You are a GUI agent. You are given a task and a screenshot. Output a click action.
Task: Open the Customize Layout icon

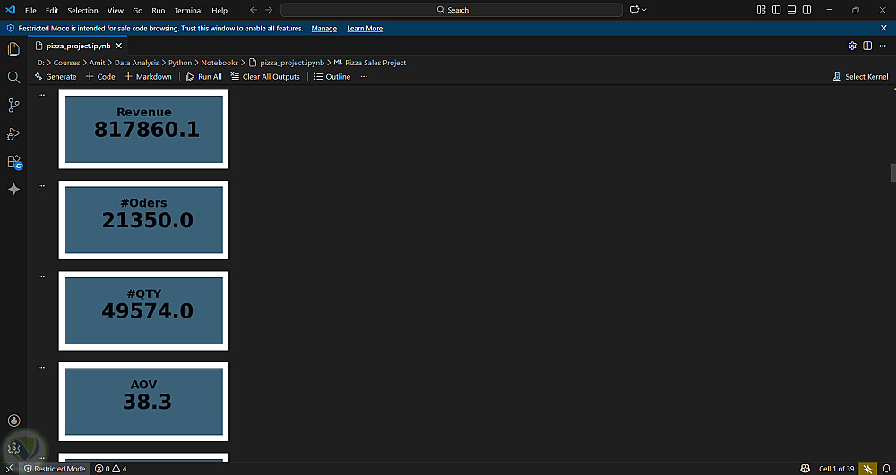[x=761, y=10]
